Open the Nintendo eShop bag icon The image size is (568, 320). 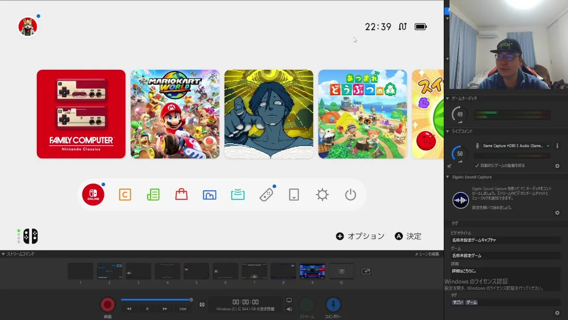click(181, 195)
